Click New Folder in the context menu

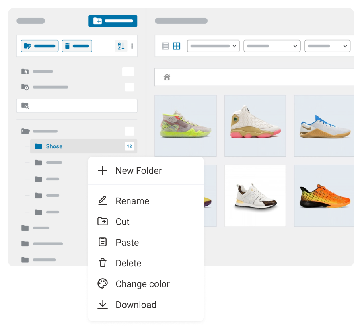(x=138, y=171)
